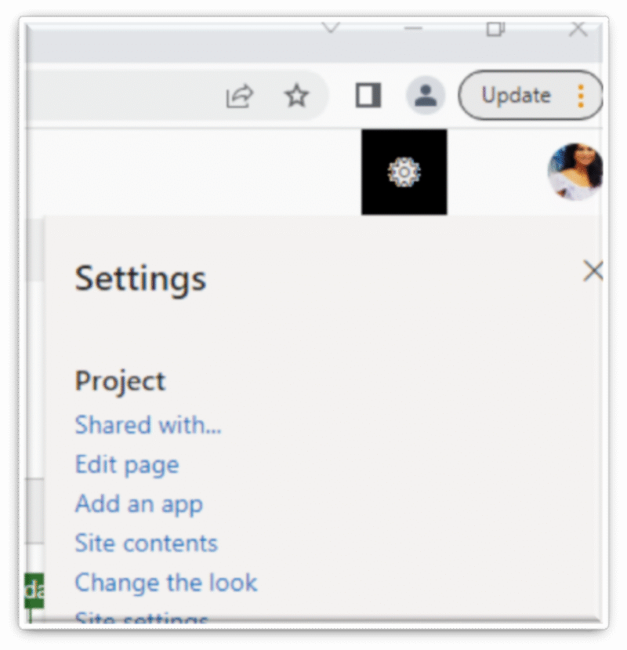The width and height of the screenshot is (627, 650).
Task: Restore down the Chrome window
Action: (495, 29)
